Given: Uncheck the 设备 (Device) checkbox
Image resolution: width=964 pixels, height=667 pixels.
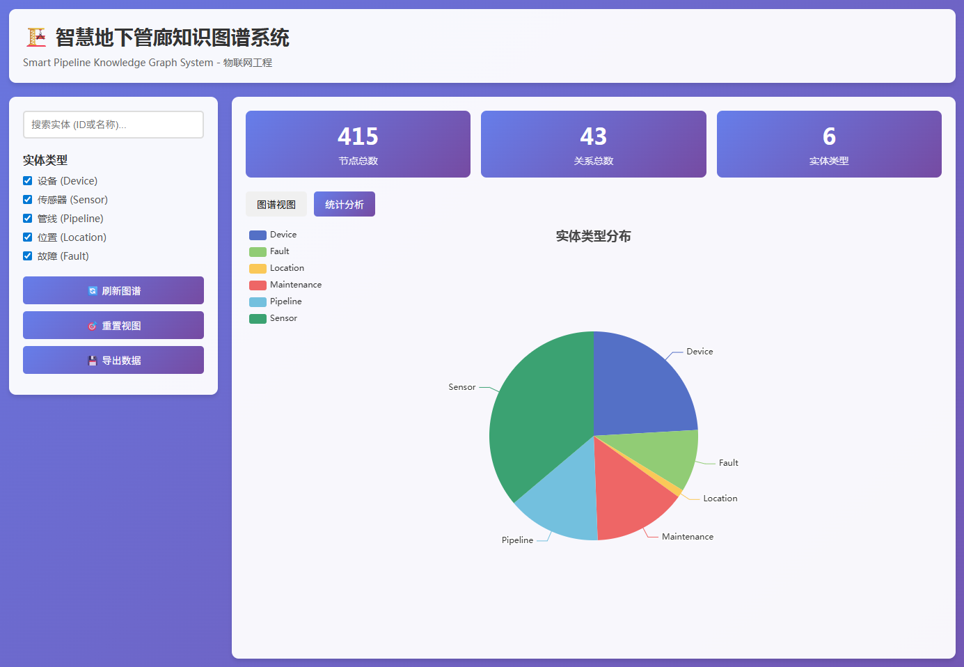Looking at the screenshot, I should (28, 181).
